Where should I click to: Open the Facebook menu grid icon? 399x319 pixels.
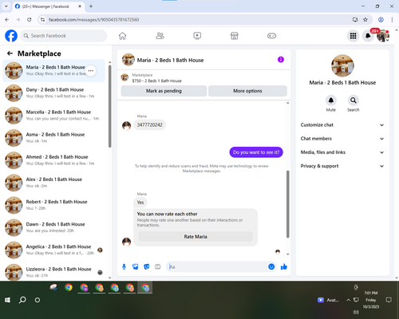(x=353, y=36)
